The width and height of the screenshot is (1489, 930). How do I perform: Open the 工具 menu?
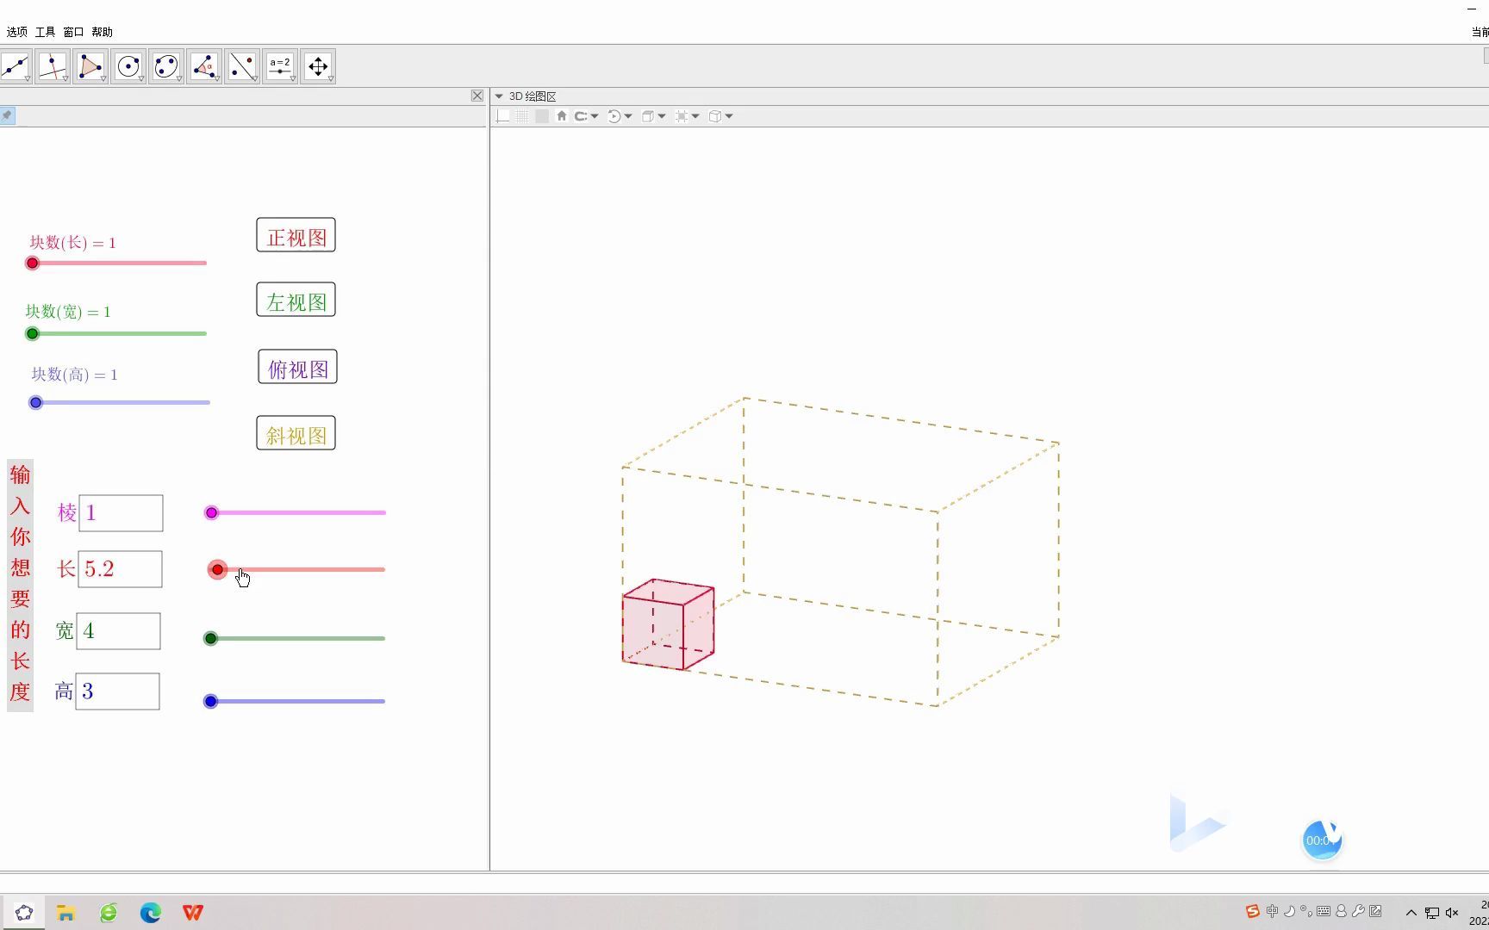pyautogui.click(x=45, y=32)
